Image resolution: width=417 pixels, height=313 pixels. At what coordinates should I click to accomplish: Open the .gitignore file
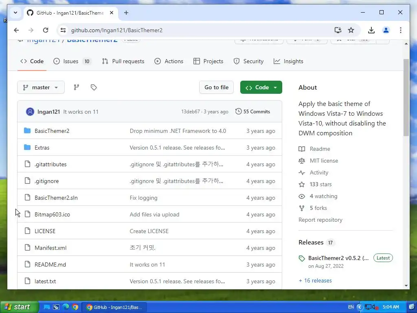[46, 181]
